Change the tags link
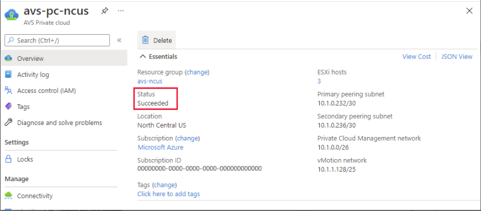The height and width of the screenshot is (211, 481). click(x=165, y=185)
